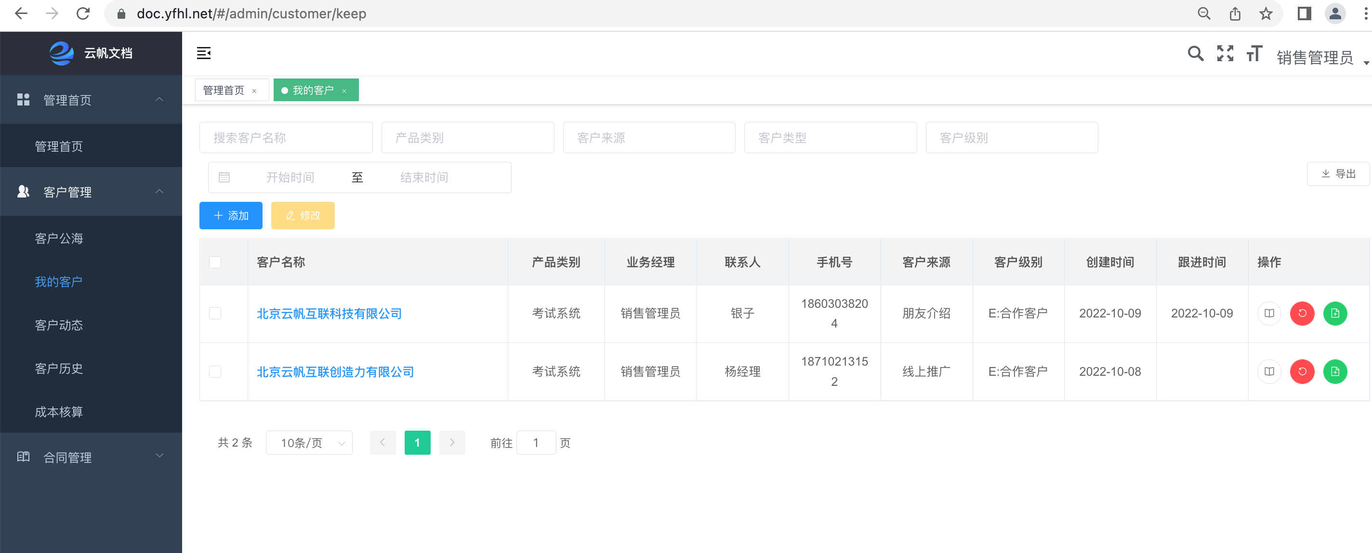Collapse sidebar with the hamburger menu icon
The width and height of the screenshot is (1372, 553).
click(204, 53)
